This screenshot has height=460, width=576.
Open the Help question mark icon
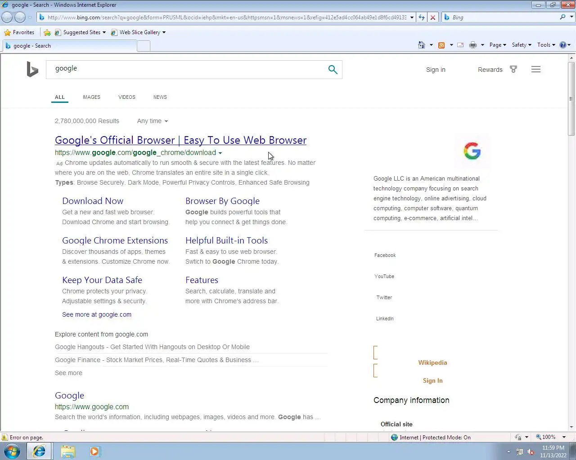[x=562, y=45]
